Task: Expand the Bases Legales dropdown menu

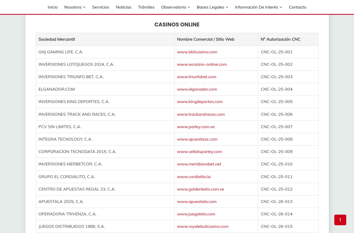Action: (212, 7)
